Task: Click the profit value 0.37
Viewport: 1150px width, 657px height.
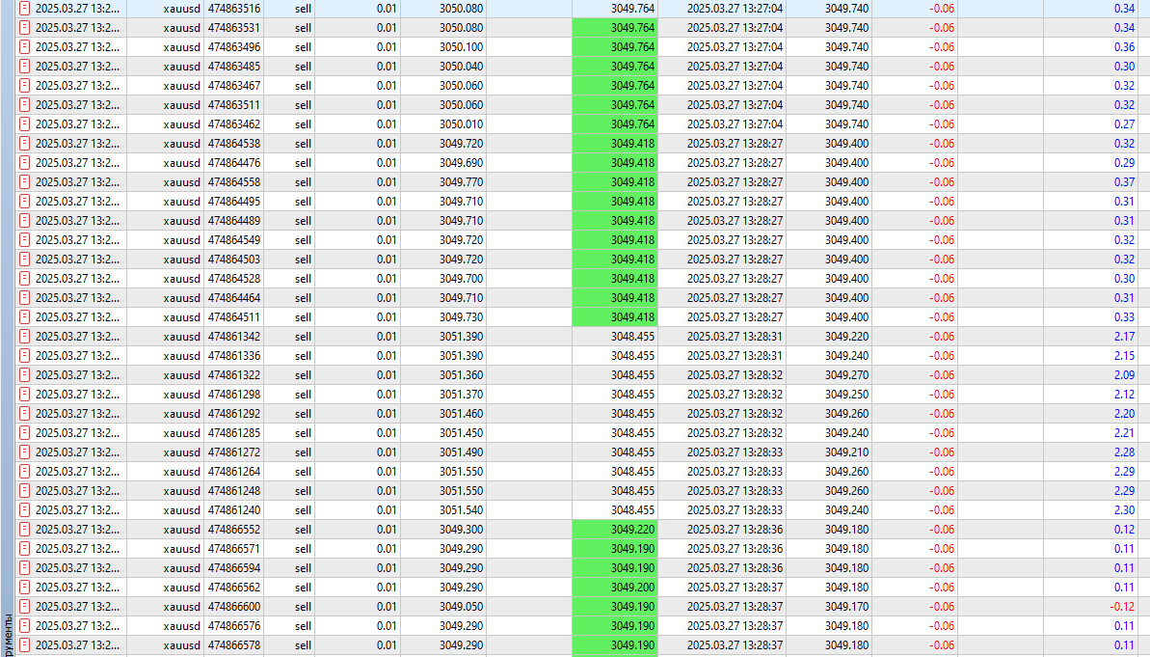Action: pos(1124,182)
